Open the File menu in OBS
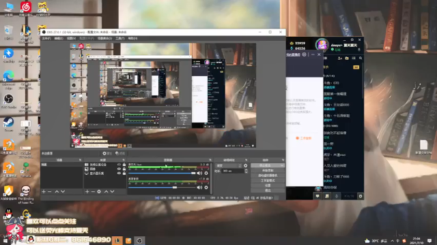Image resolution: width=437 pixels, height=245 pixels. point(46,38)
